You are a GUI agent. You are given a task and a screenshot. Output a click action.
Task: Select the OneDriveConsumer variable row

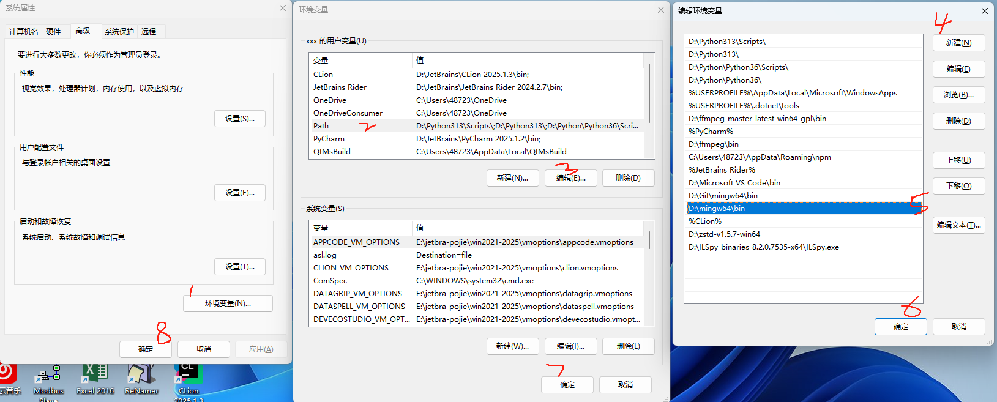click(x=477, y=113)
